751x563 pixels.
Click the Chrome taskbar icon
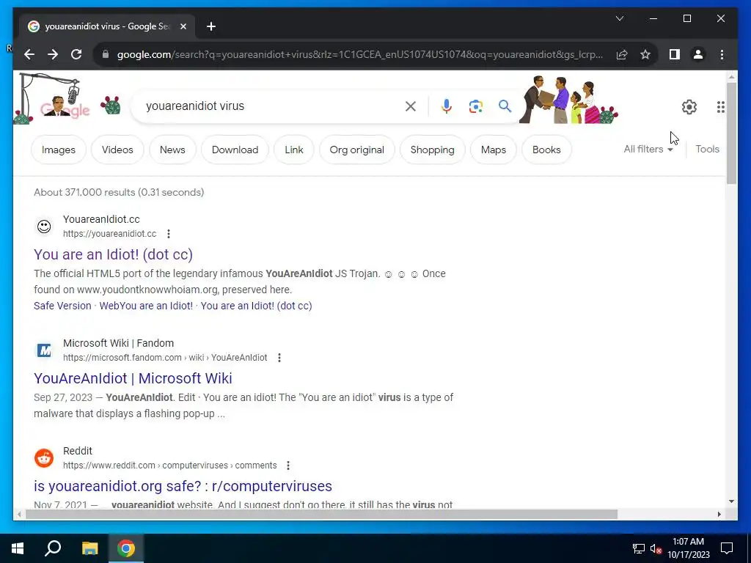pos(126,548)
